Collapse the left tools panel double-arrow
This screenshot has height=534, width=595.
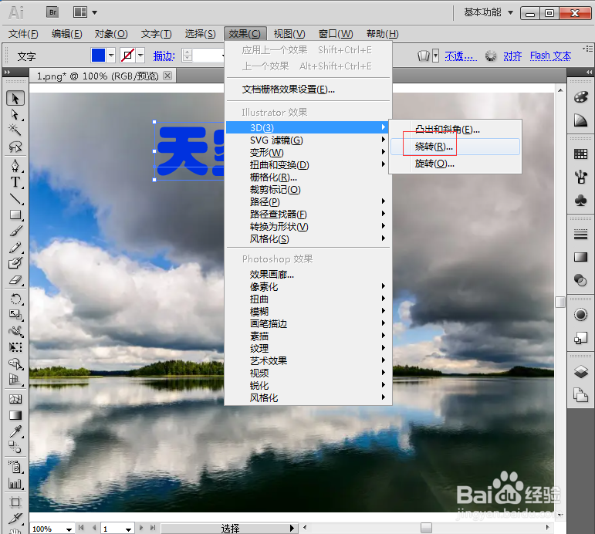click(x=7, y=72)
